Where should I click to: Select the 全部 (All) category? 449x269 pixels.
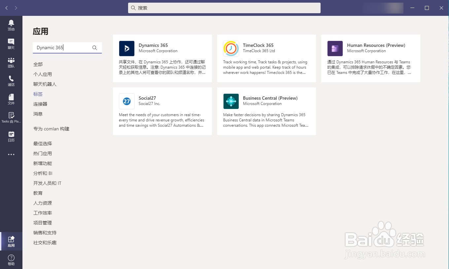point(38,64)
